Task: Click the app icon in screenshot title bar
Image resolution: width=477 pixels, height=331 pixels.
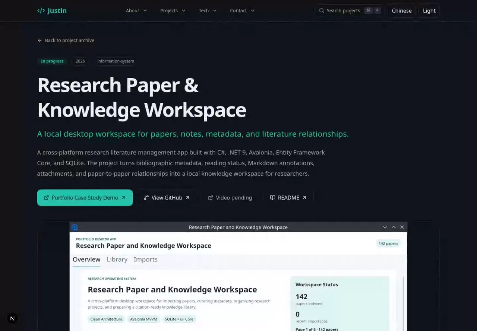Action: click(x=75, y=227)
